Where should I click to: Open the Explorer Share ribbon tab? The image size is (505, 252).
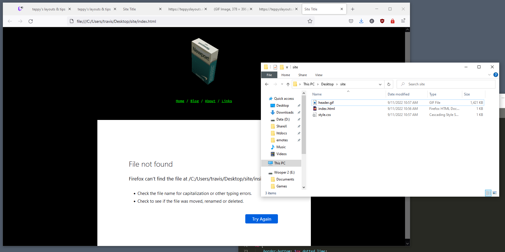pyautogui.click(x=302, y=75)
